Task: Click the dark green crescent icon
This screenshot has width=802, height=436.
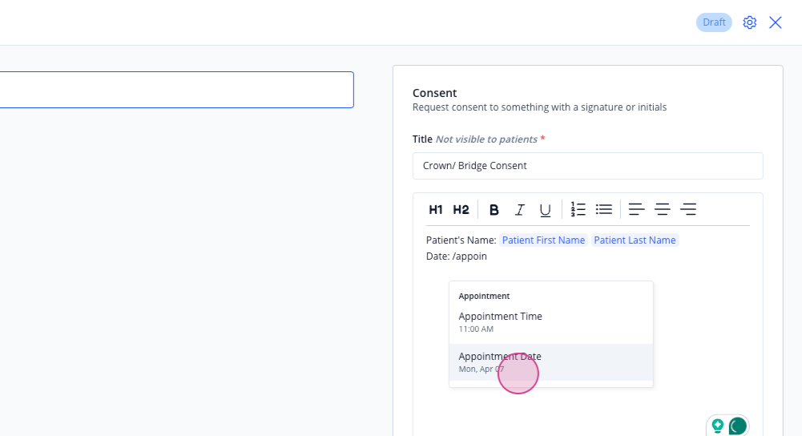Action: [738, 426]
